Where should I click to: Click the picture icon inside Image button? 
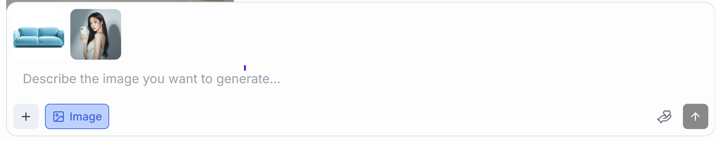[x=58, y=116]
